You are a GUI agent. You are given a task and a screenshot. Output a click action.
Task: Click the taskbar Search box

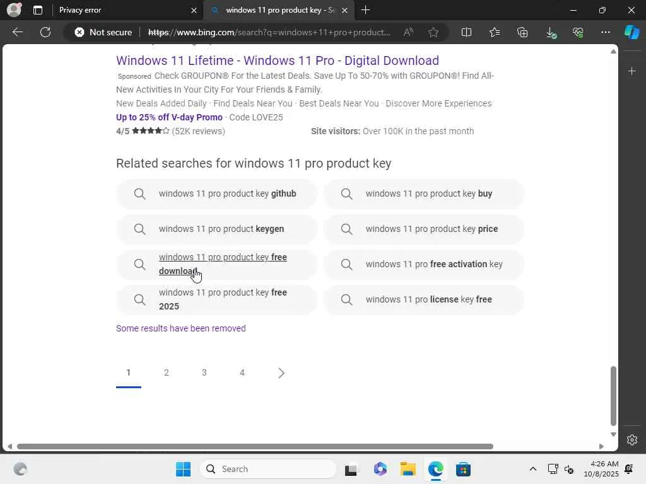268,469
